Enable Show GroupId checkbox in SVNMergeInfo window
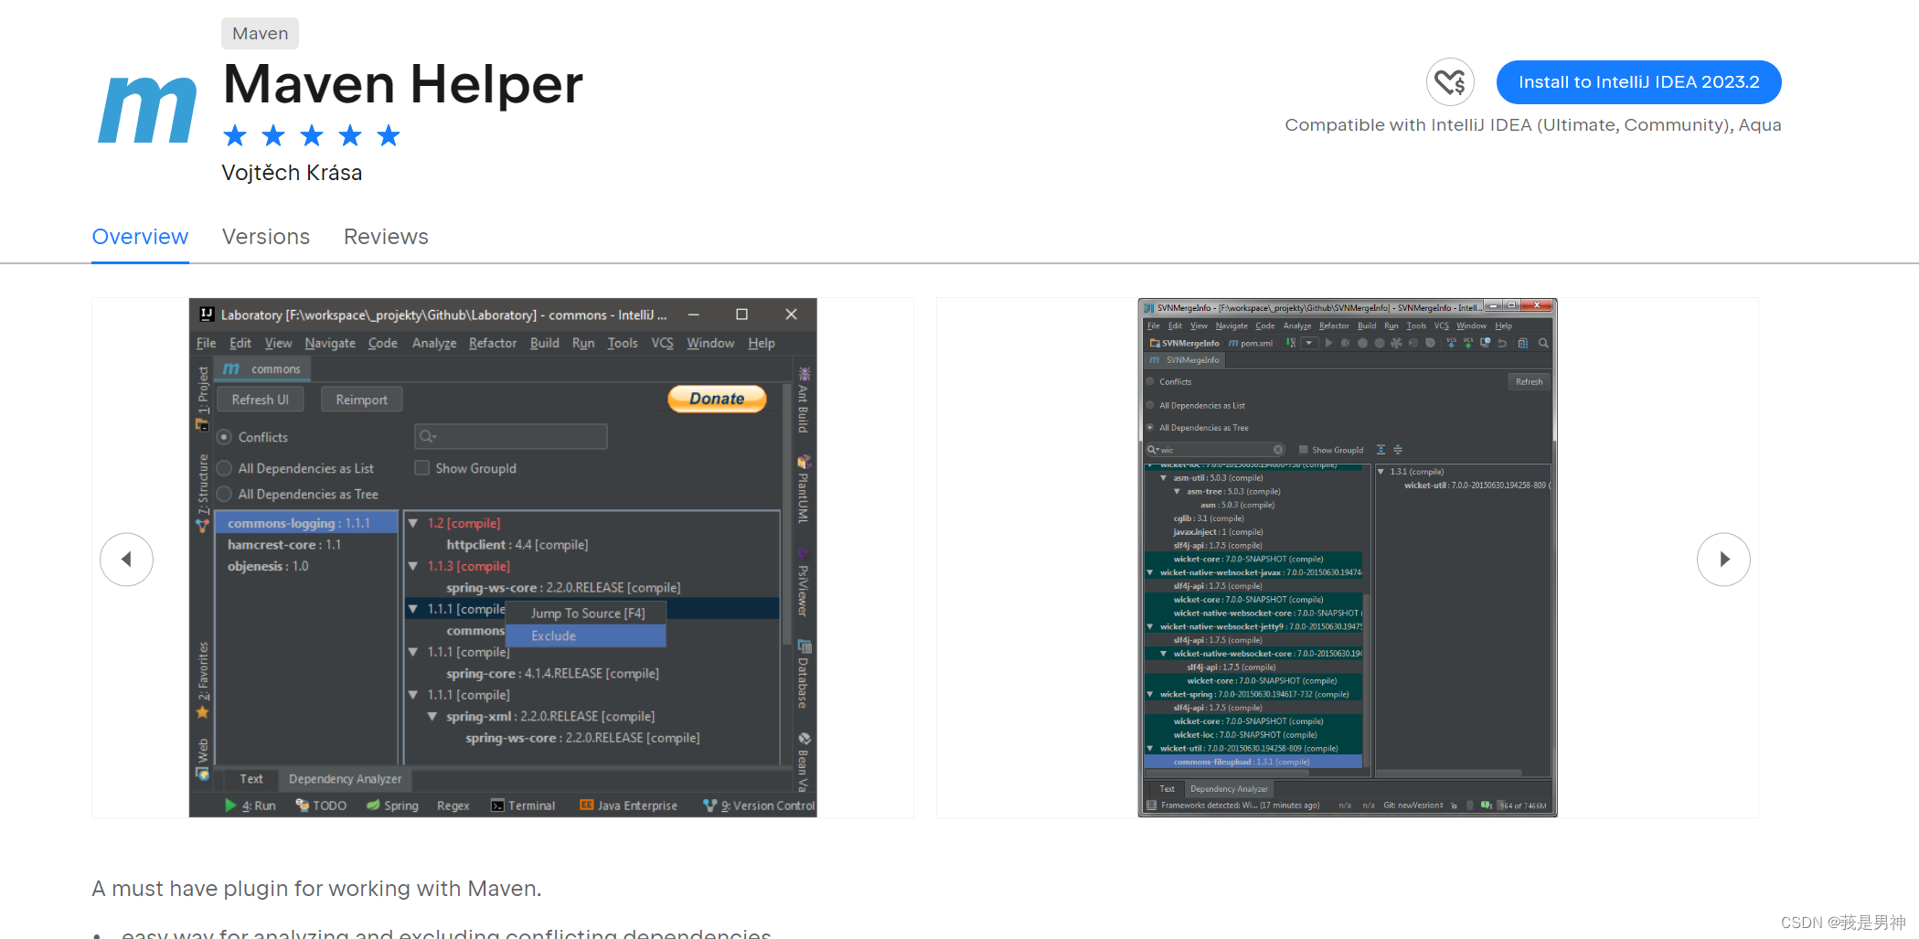 click(x=1304, y=450)
